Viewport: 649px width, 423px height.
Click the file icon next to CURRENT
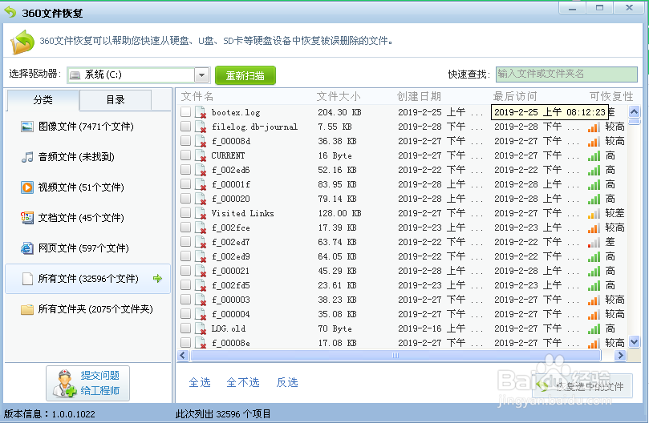[201, 156]
